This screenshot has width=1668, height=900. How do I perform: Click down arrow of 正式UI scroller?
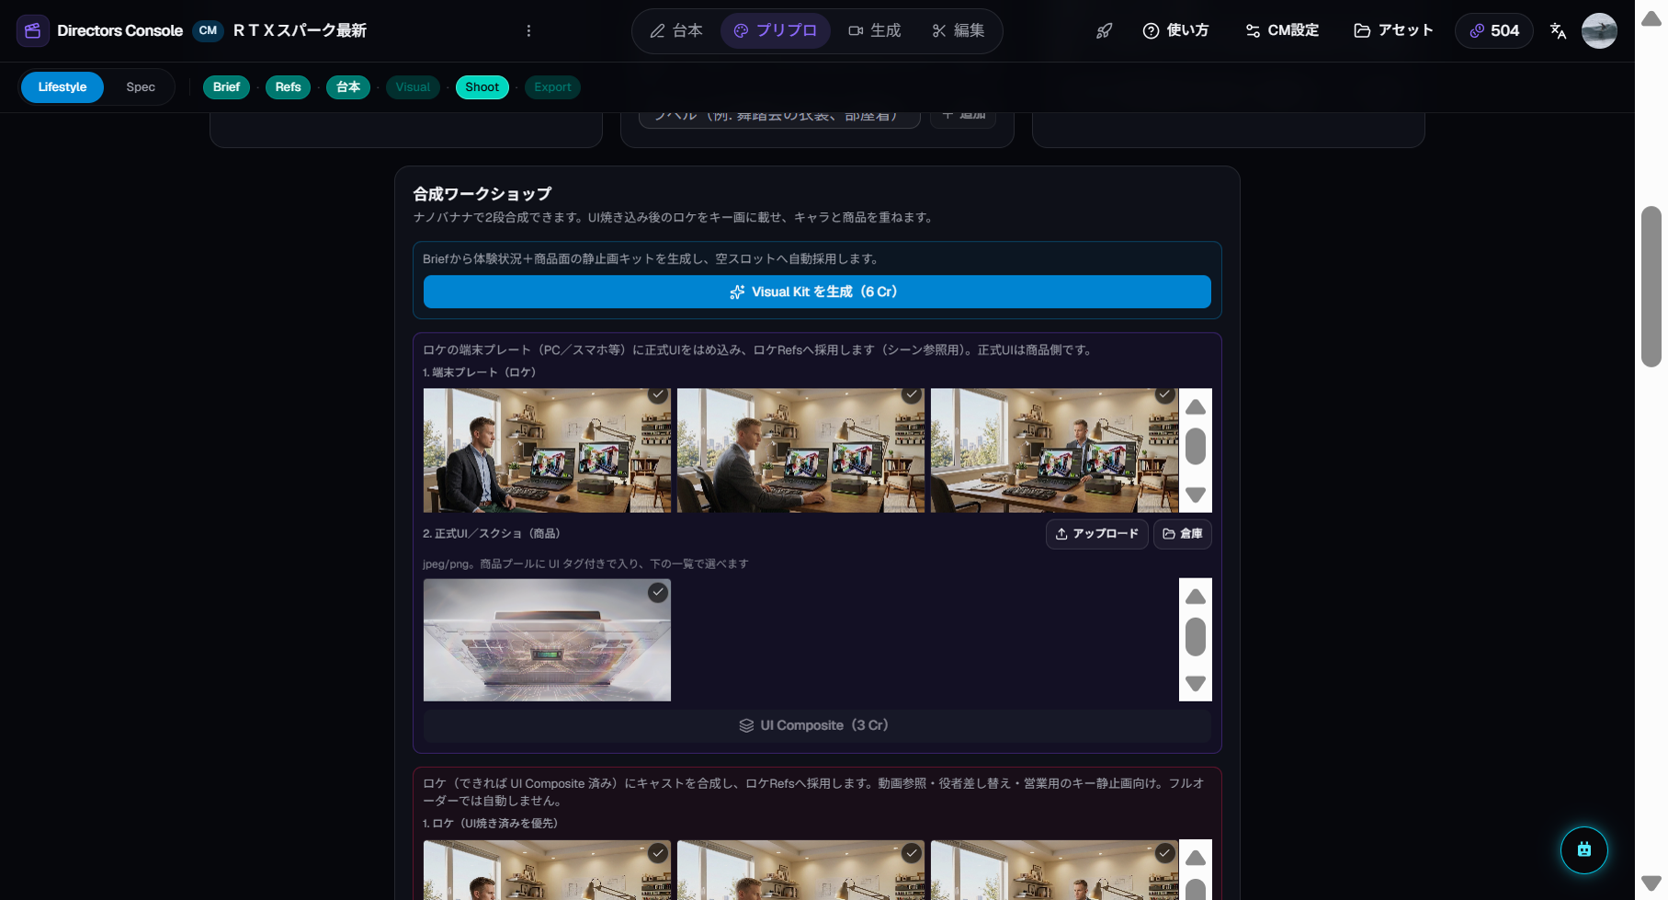(1196, 683)
